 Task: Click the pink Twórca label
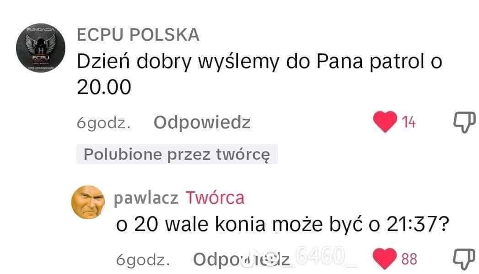coord(215,198)
